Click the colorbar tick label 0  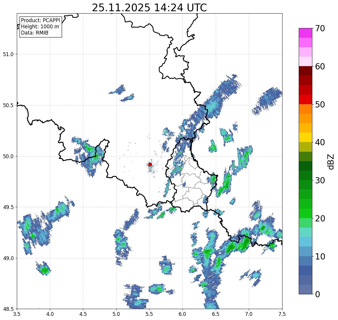318,294
